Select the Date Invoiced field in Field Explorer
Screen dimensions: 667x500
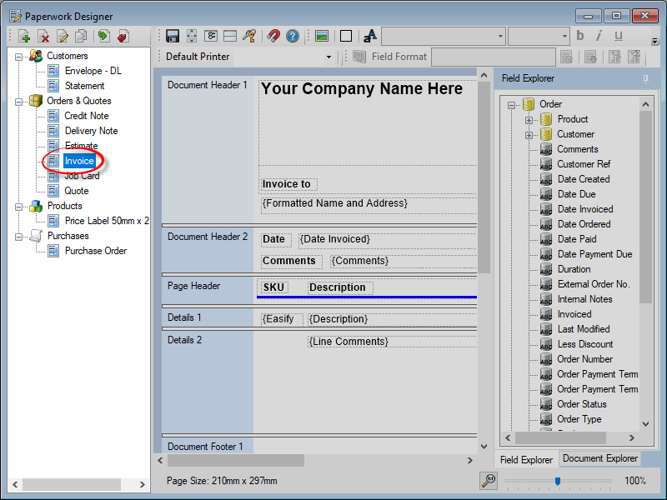[584, 209]
